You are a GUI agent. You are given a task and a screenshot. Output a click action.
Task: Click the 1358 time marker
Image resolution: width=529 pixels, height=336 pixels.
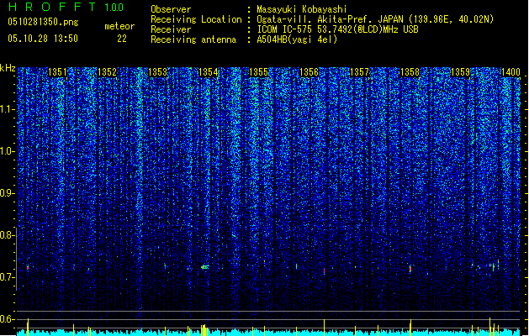point(410,72)
